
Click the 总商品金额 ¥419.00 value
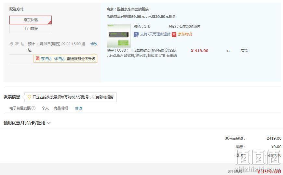274,138
